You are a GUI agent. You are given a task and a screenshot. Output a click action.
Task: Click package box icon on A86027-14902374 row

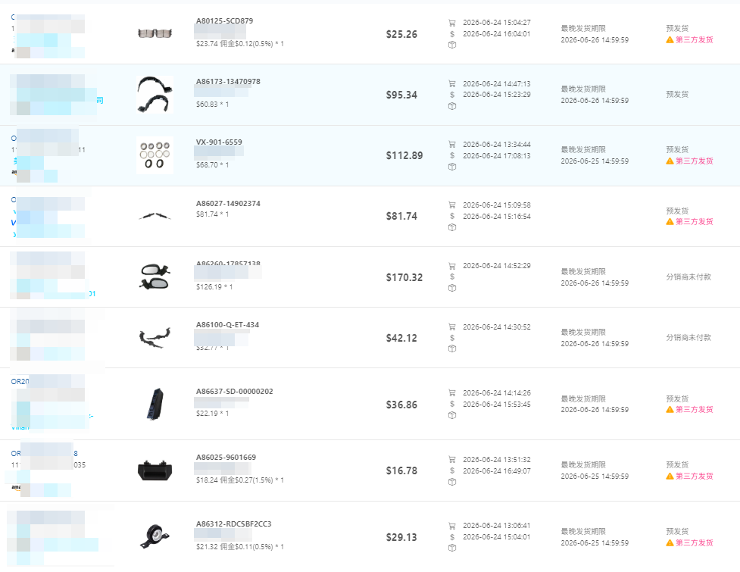pyautogui.click(x=452, y=227)
